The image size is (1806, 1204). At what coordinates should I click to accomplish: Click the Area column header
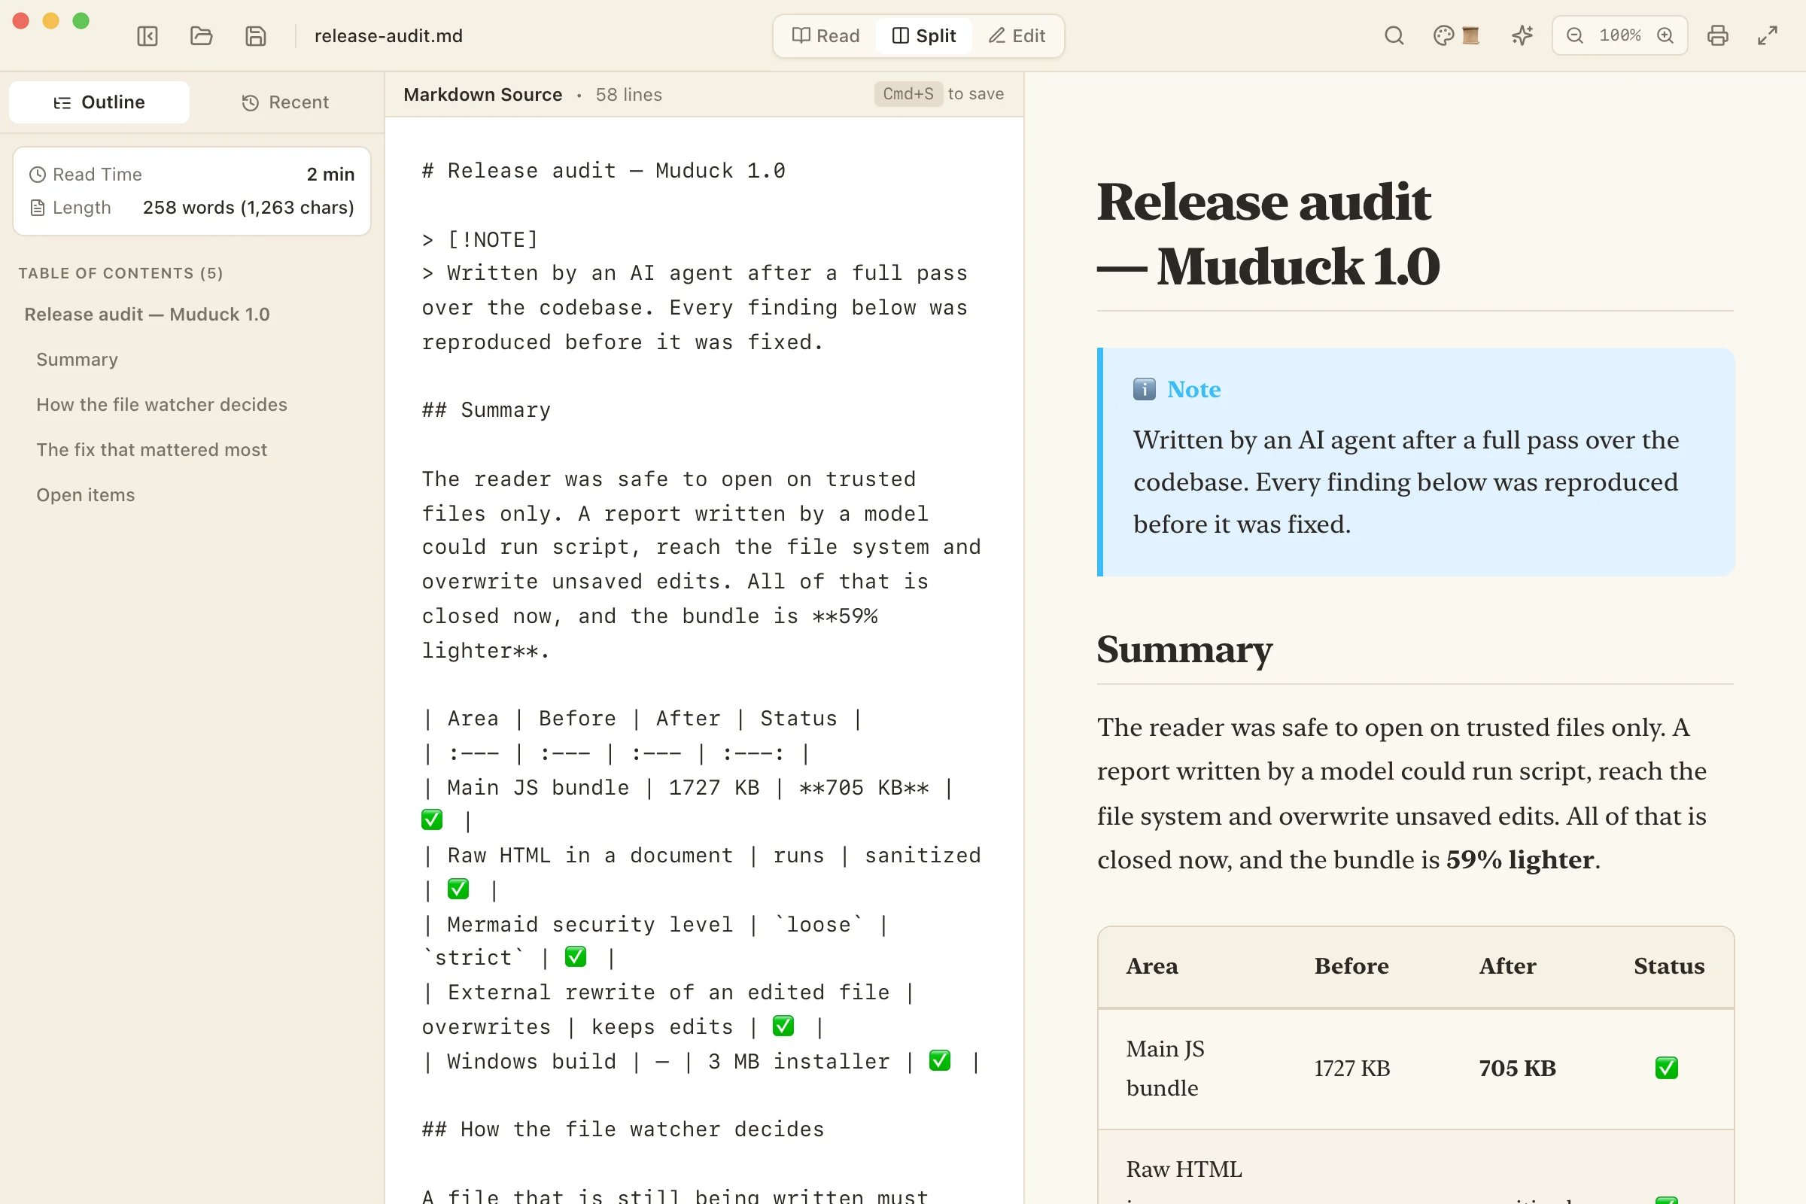[x=1152, y=966]
